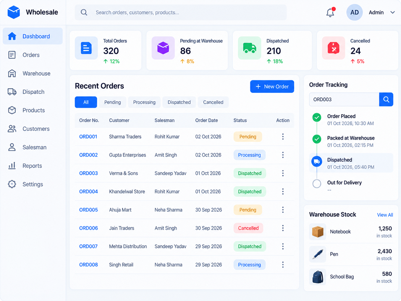The height and width of the screenshot is (301, 401).
Task: Open action menu for Ahuja Mart
Action: (x=283, y=210)
